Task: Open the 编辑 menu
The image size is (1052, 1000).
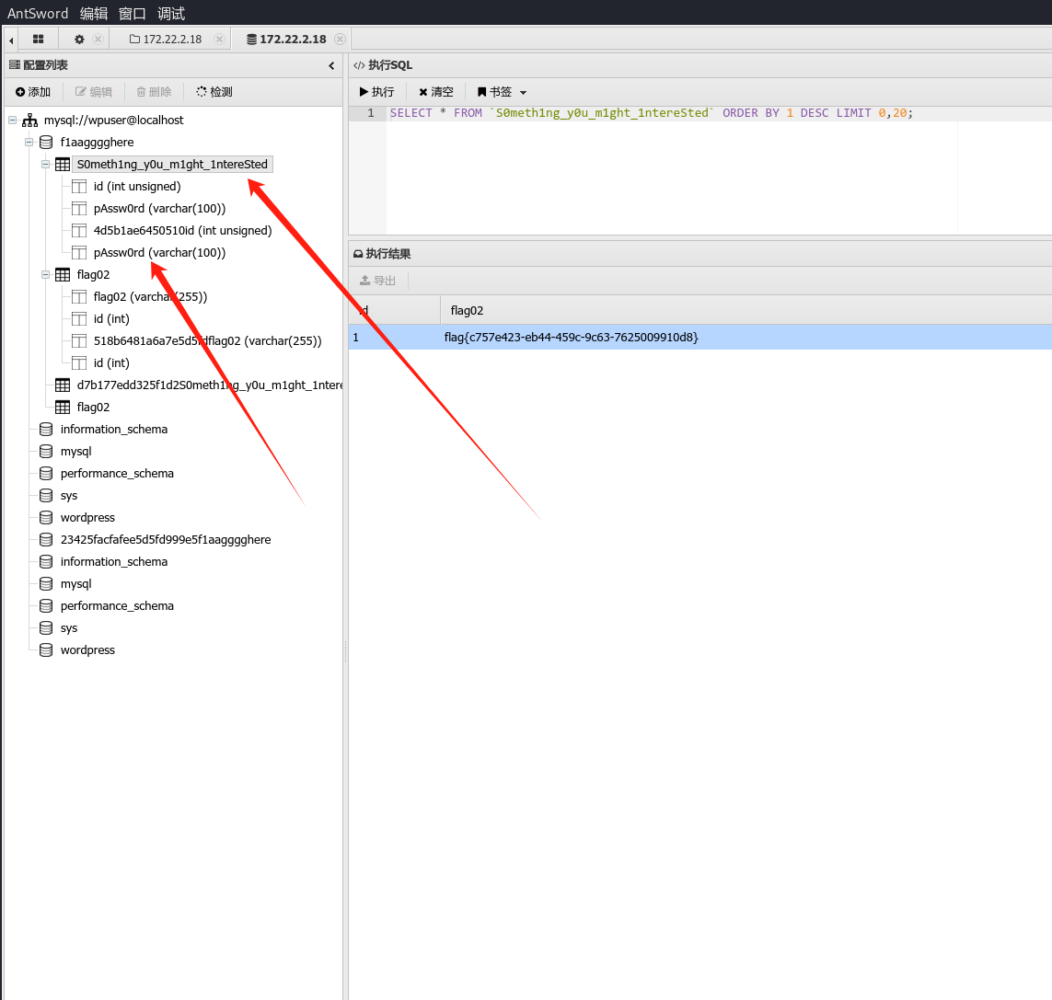Action: click(x=93, y=13)
